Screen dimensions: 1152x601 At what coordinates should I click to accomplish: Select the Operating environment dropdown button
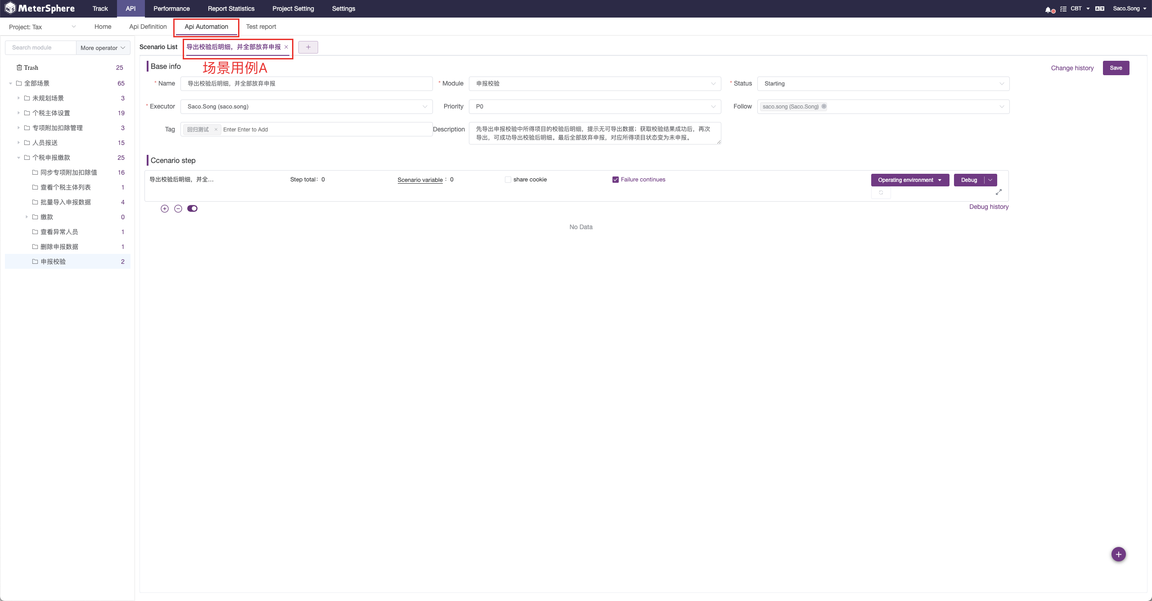(x=909, y=180)
